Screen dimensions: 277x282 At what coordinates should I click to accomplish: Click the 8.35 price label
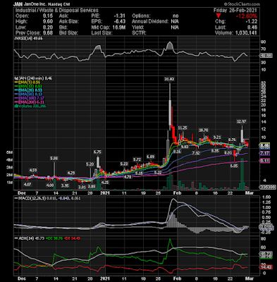tap(215, 151)
